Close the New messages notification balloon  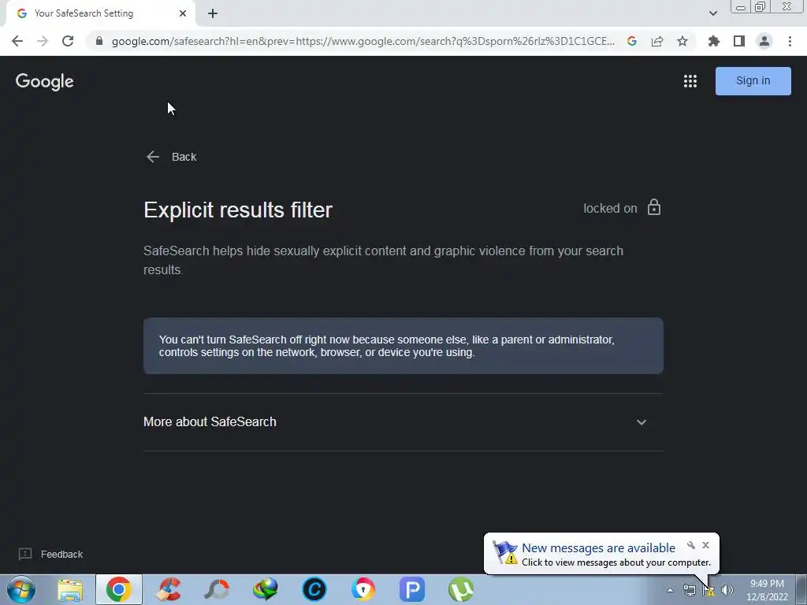click(705, 545)
